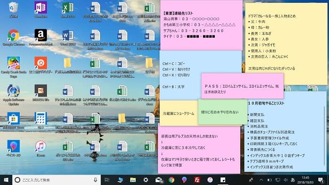Click the Windows Start button
The image size is (329, 185).
6,180
